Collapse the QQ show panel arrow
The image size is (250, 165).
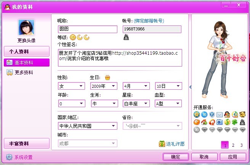(190, 87)
